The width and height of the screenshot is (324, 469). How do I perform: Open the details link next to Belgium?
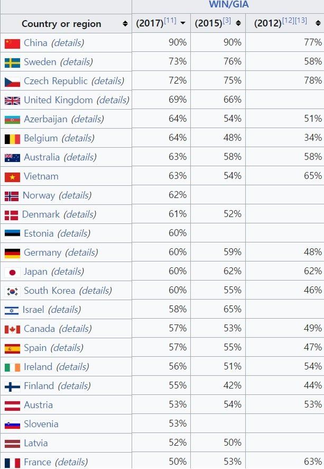click(x=78, y=138)
